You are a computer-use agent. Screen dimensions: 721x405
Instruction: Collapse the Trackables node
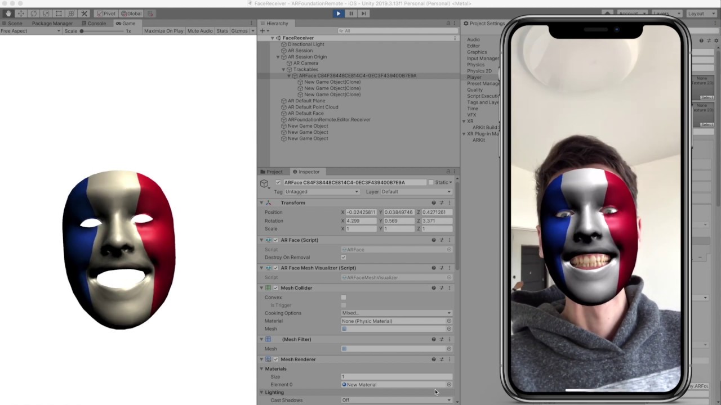[283, 69]
